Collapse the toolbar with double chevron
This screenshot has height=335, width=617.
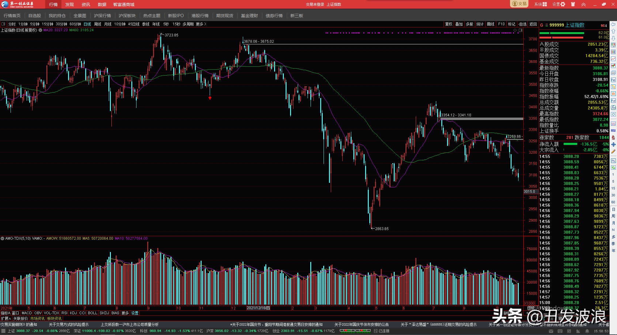pyautogui.click(x=584, y=4)
